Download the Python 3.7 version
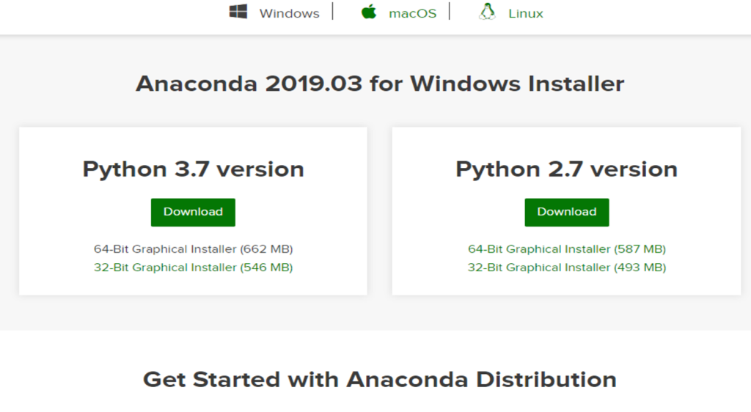 [x=193, y=212]
